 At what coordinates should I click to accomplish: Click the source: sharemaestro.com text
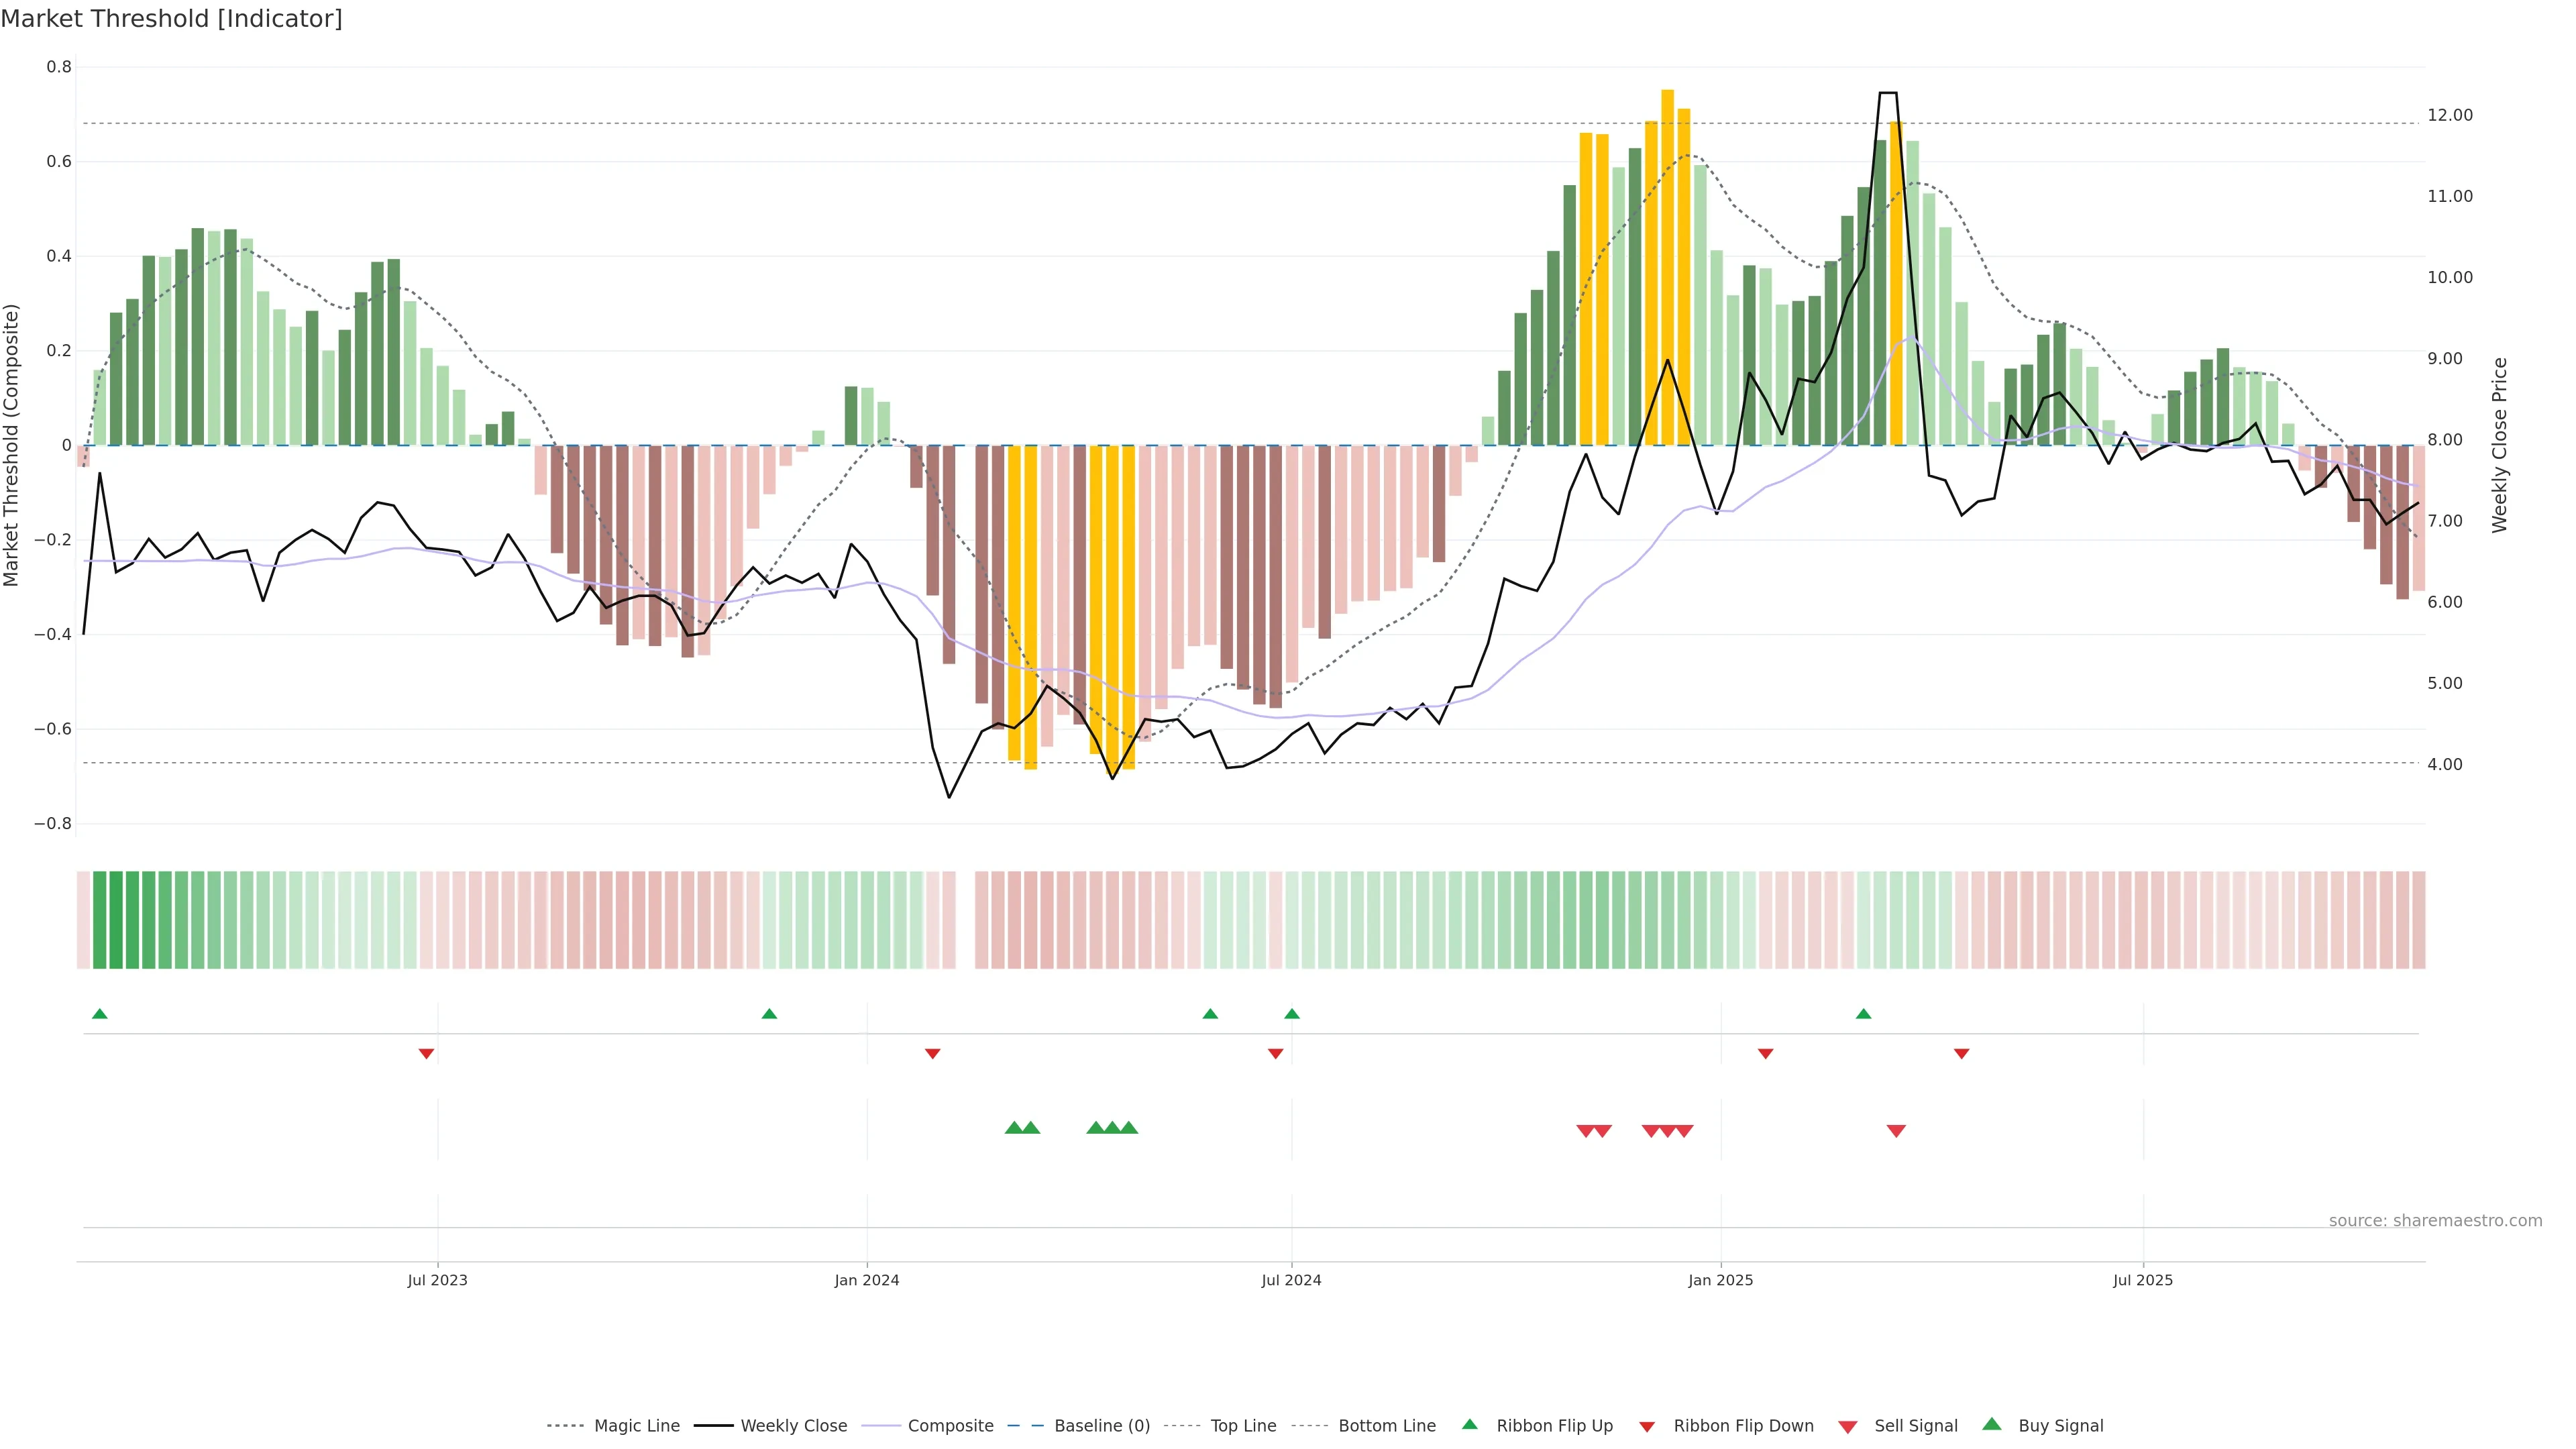[x=2435, y=1221]
